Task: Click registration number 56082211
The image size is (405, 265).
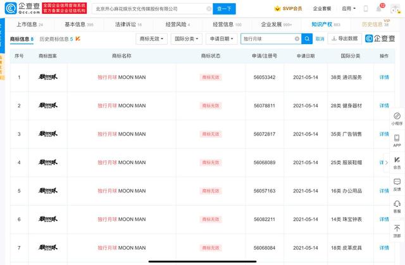Action: [x=265, y=219]
